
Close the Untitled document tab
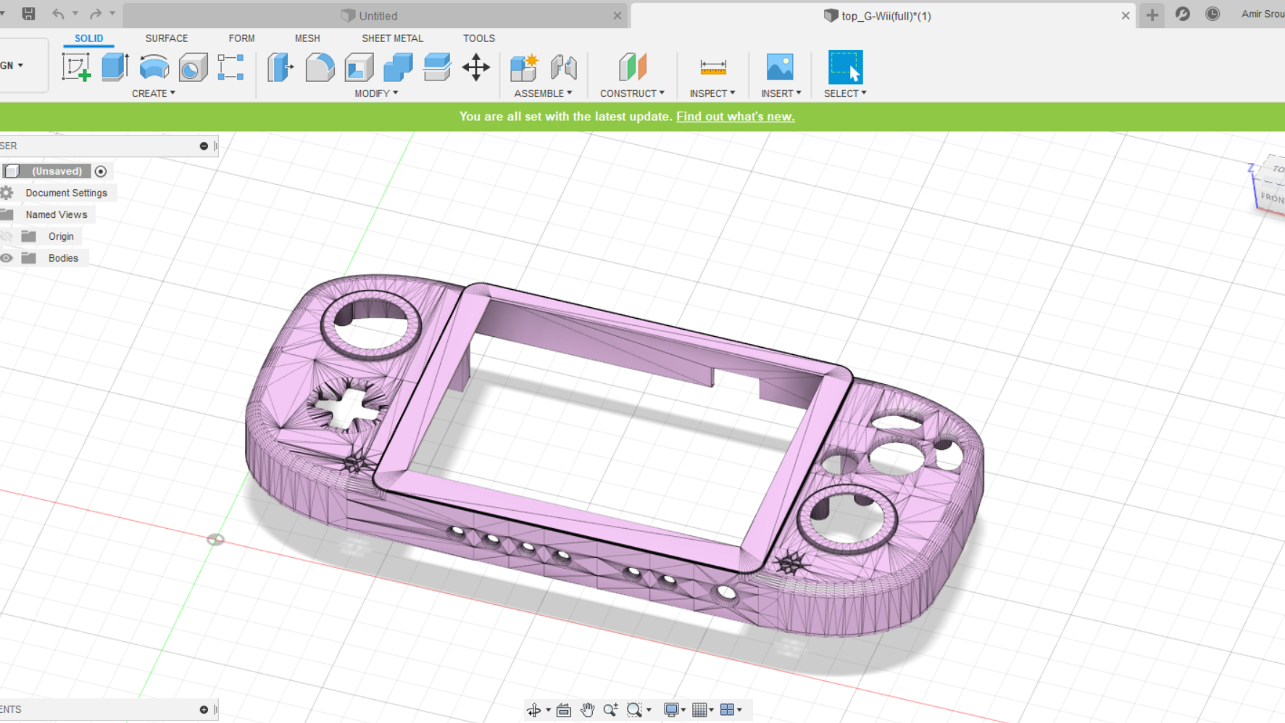point(617,15)
